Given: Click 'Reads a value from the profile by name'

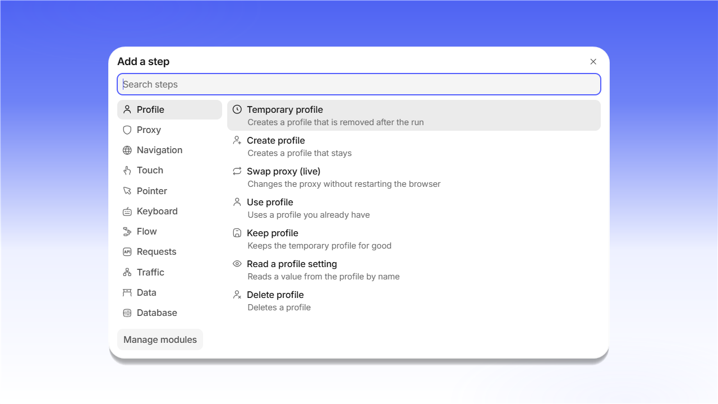Looking at the screenshot, I should pos(324,277).
